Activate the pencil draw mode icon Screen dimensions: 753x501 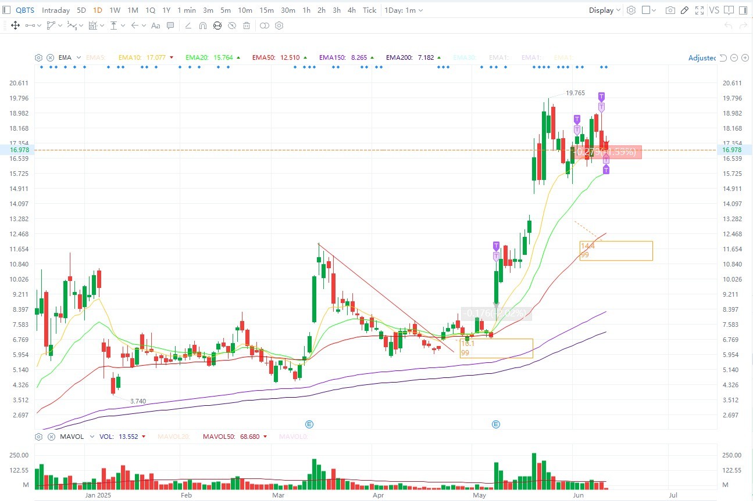pyautogui.click(x=685, y=10)
